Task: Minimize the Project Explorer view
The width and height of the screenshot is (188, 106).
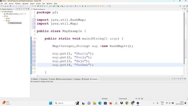Action: coord(26,9)
